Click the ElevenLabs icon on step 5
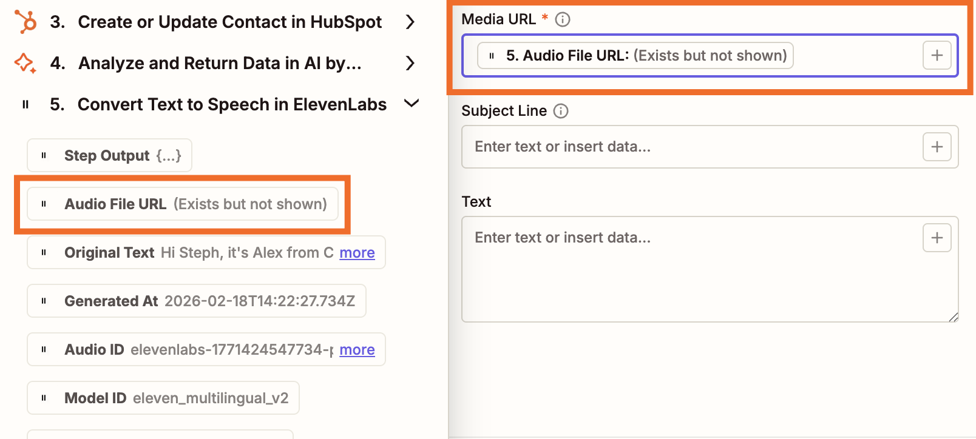The width and height of the screenshot is (976, 439). click(25, 104)
